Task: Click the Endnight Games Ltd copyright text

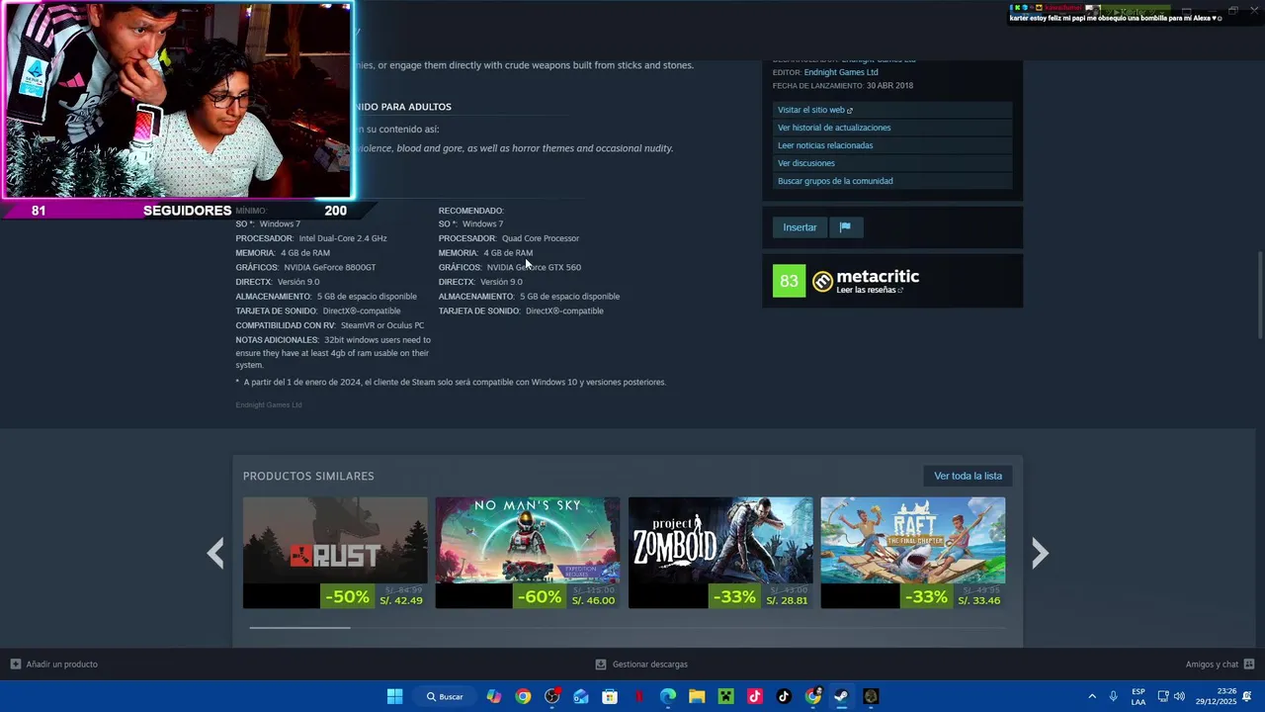Action: pos(269,404)
